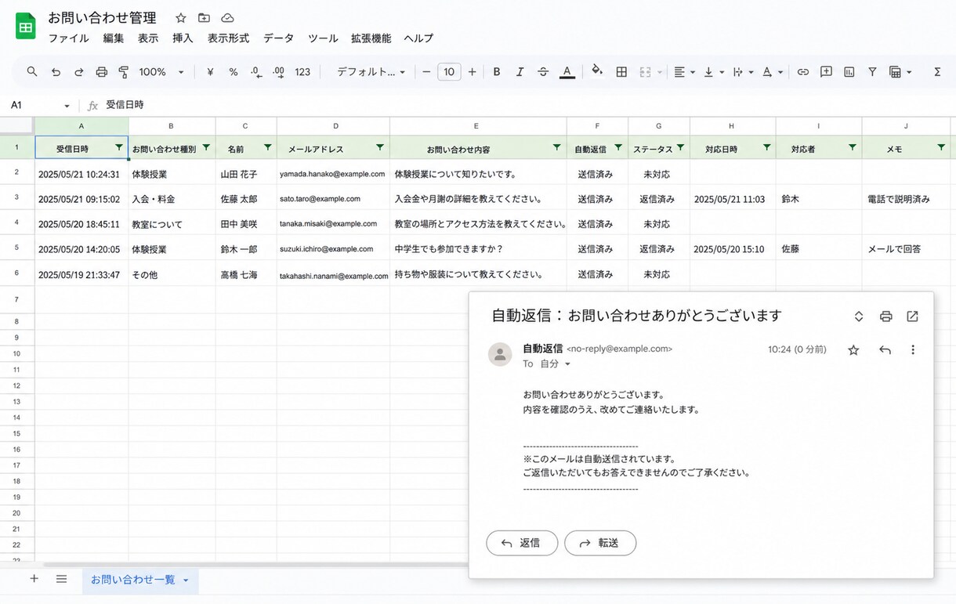Open the 受信日時 column filter
The image size is (956, 604).
119,147
